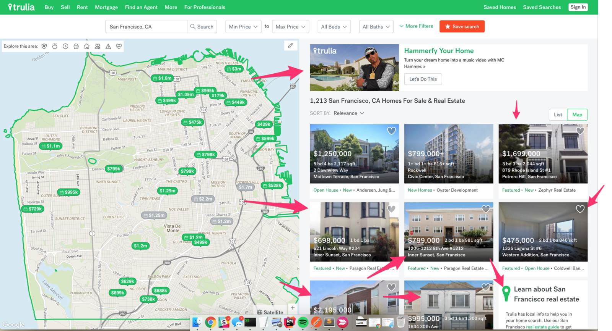Open the Min Price dropdown
The height and width of the screenshot is (331, 612).
(x=243, y=27)
